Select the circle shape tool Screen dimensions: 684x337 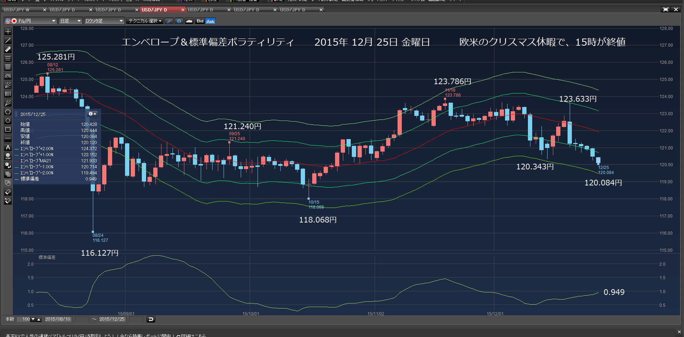coord(8,121)
